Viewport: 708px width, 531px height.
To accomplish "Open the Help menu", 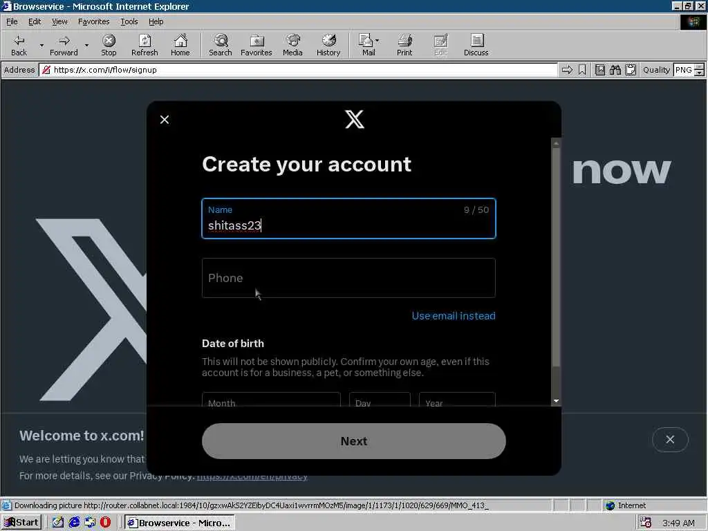I will coord(156,21).
